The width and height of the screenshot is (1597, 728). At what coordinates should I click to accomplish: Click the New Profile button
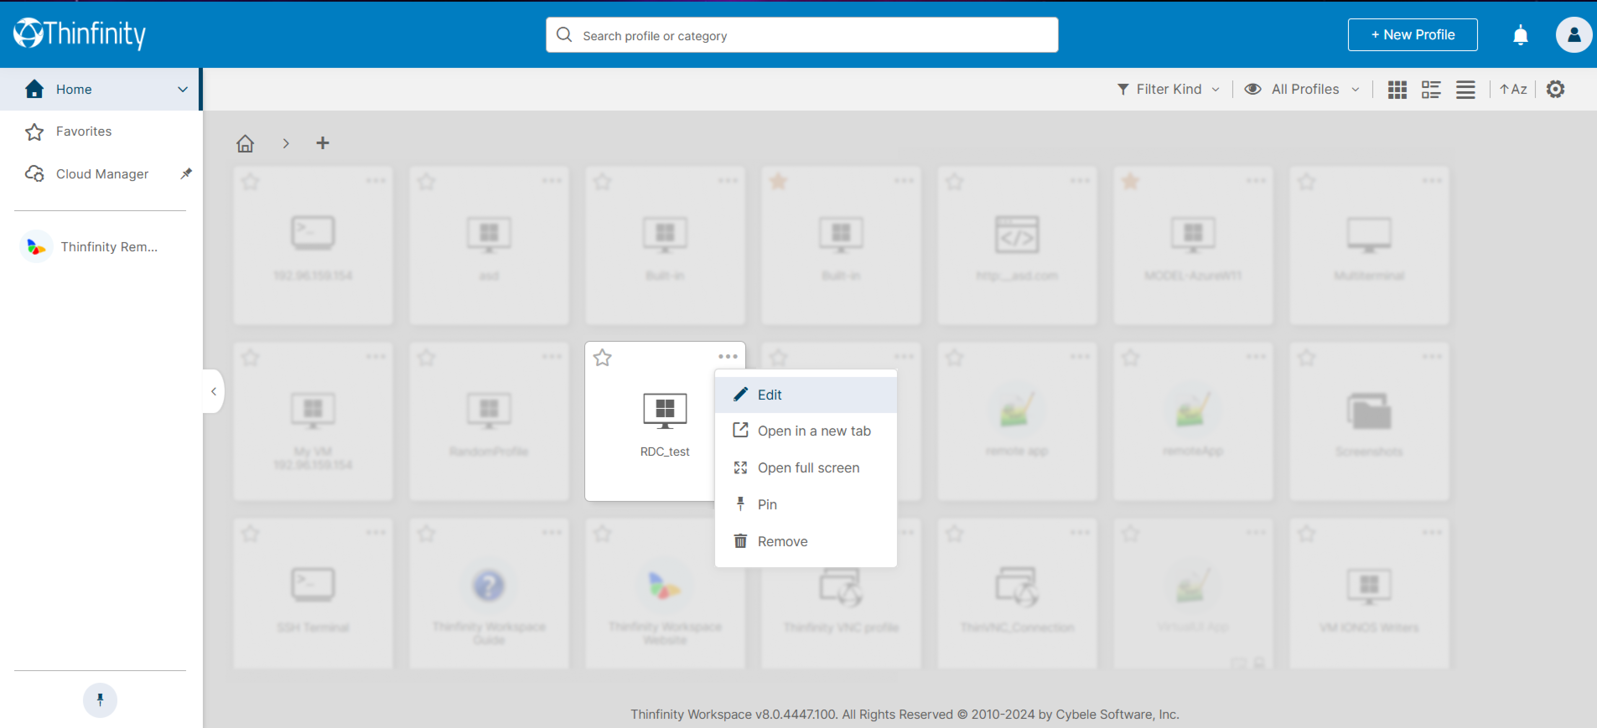1412,35
